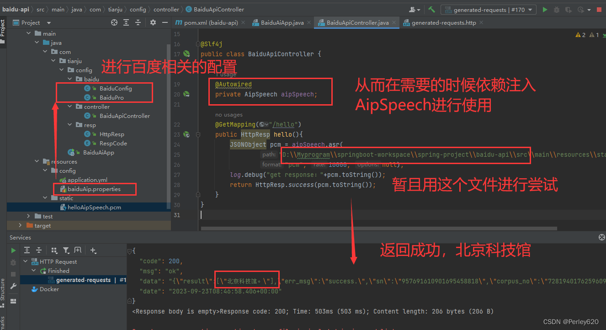This screenshot has width=606, height=330.
Task: Click the Debug bug icon in top toolbar
Action: [557, 10]
